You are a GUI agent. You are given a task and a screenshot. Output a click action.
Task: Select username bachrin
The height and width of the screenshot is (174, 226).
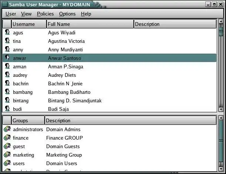click(x=21, y=83)
